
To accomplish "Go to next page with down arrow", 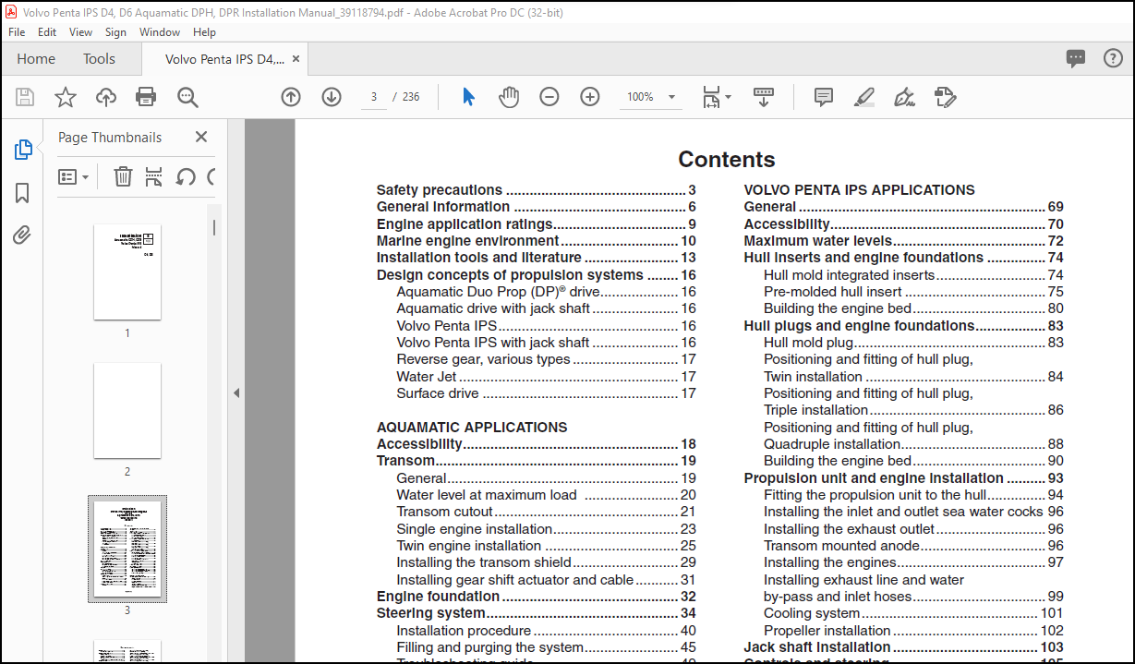I will (332, 97).
